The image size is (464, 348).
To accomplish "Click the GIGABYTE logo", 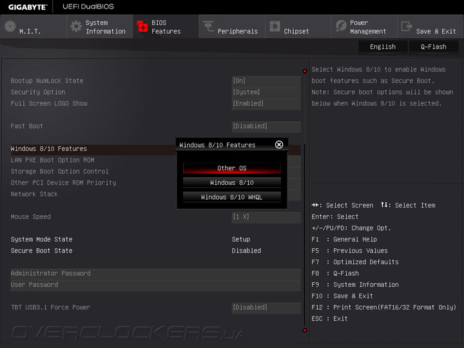I will pyautogui.click(x=28, y=7).
